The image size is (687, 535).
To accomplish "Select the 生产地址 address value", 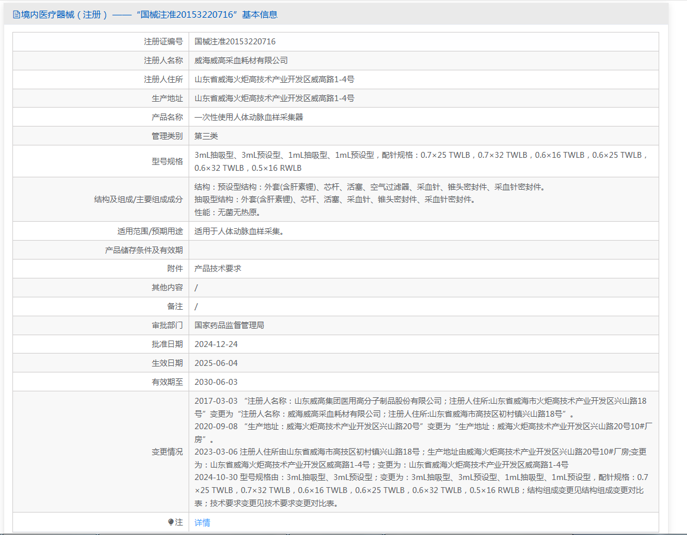I will [274, 98].
